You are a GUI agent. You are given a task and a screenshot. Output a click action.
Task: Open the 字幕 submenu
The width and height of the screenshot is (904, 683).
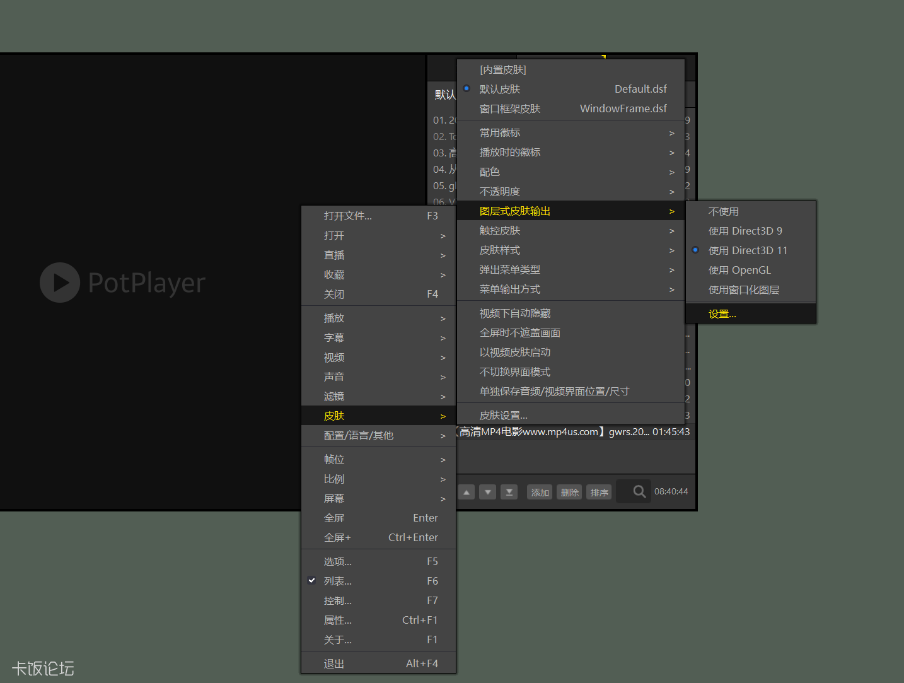(378, 337)
